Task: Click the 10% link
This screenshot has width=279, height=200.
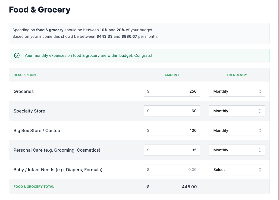Action: (x=104, y=30)
